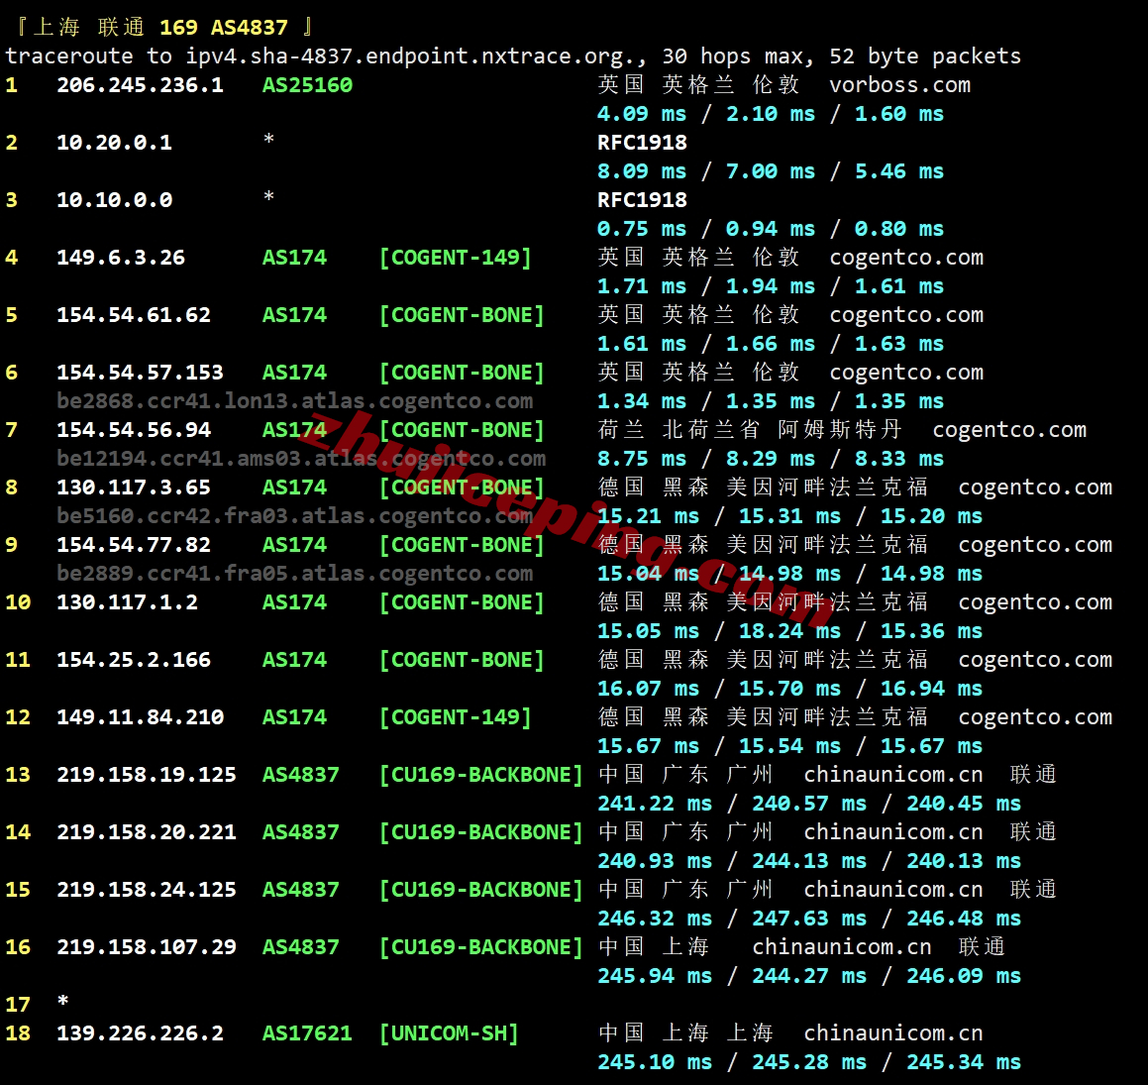Select hostname 'be5160.ccr42.fra03.atlas.cogentco.com'

[295, 516]
